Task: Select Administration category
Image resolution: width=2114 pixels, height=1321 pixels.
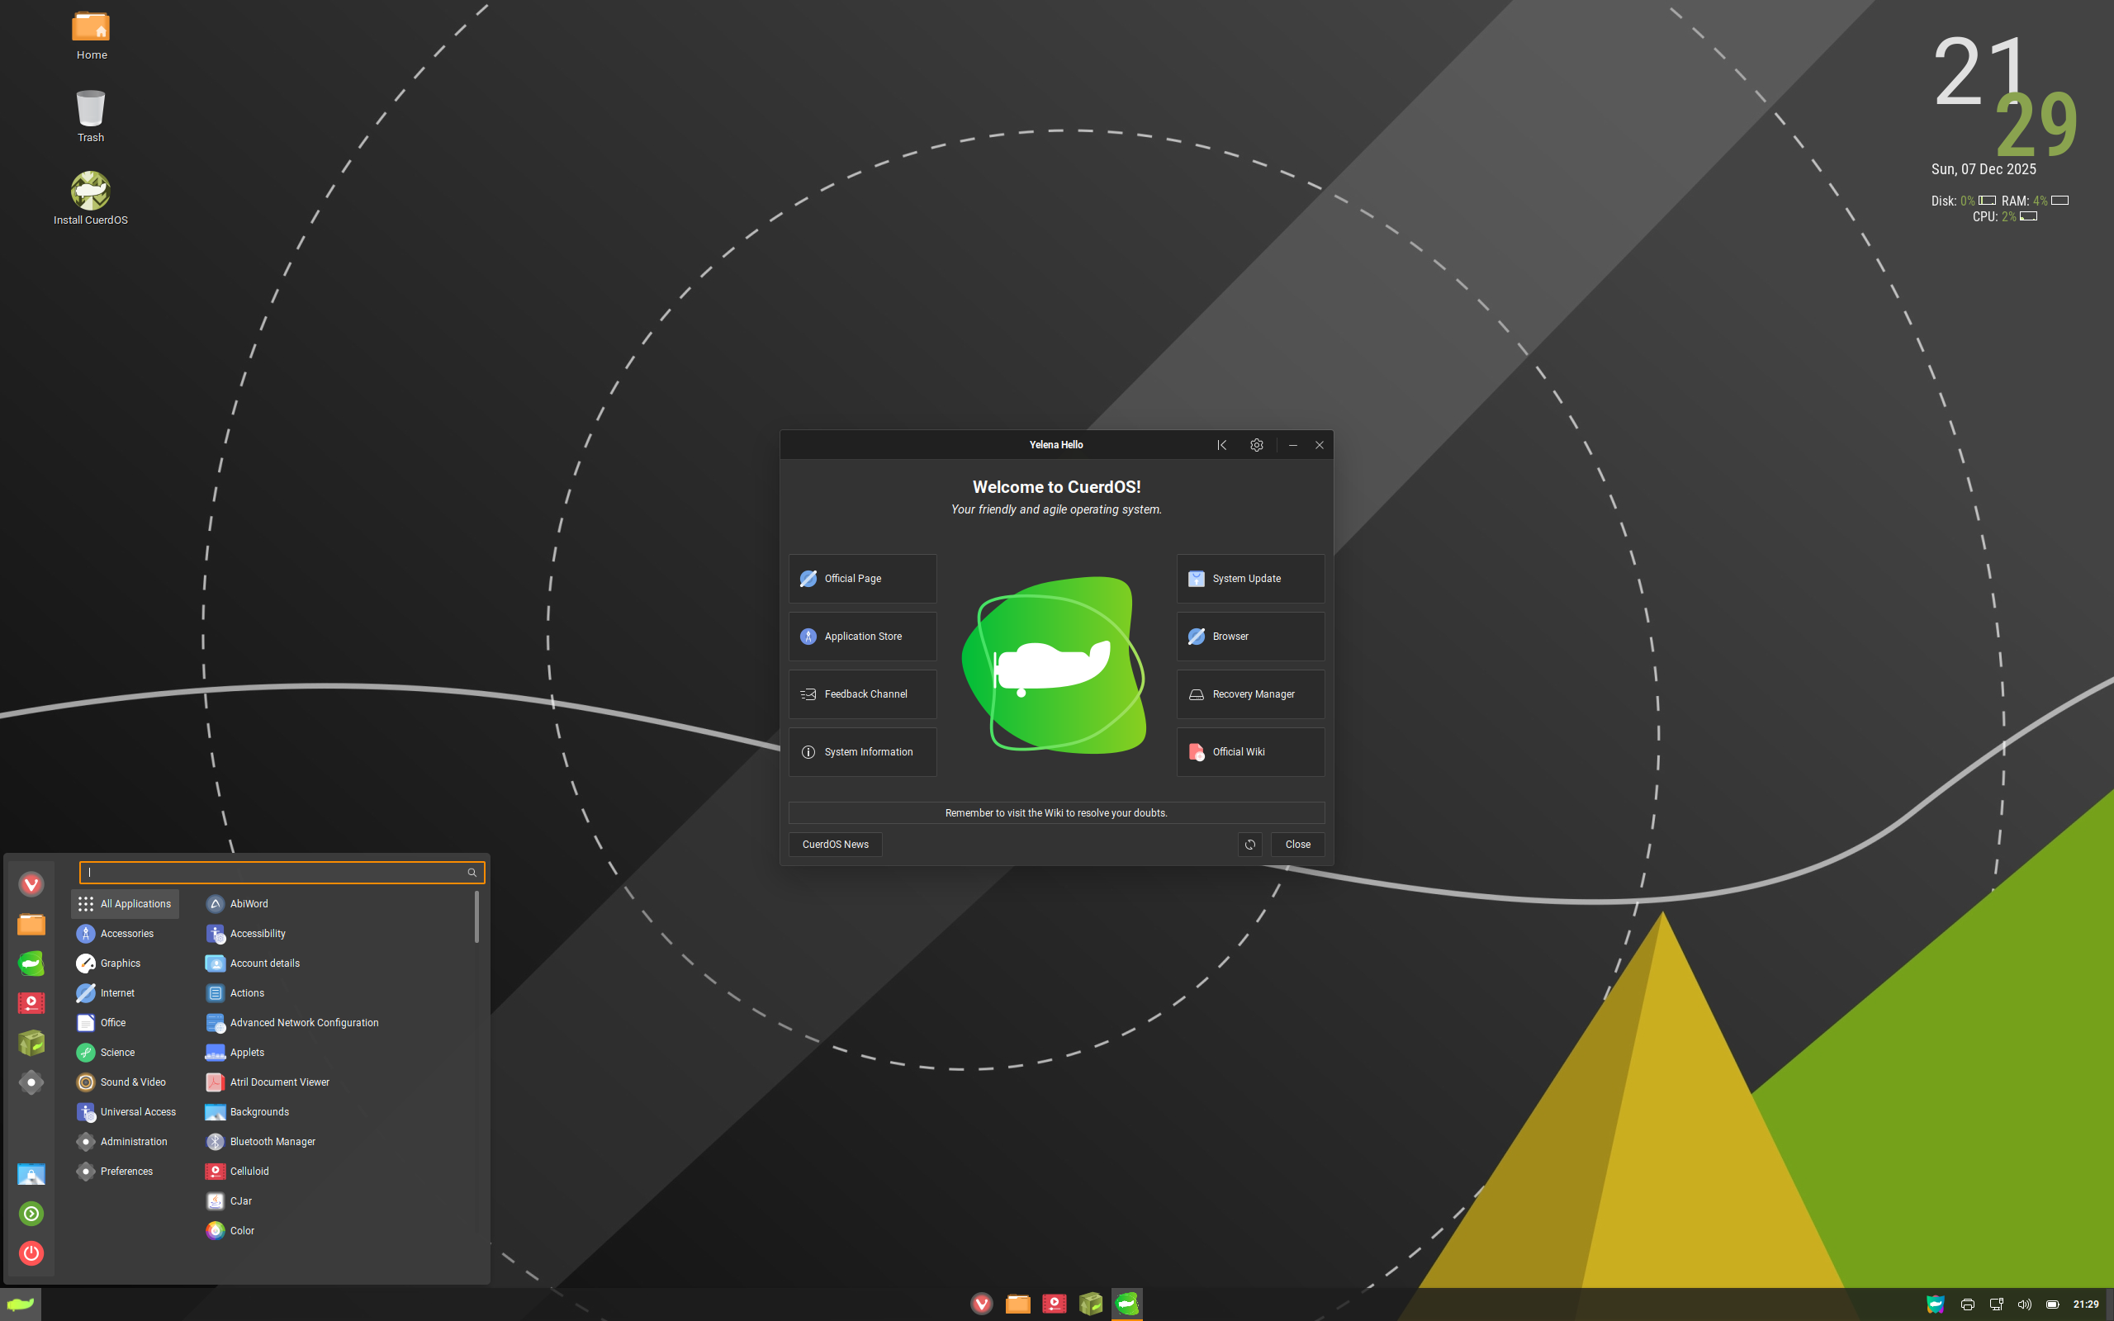Action: point(125,1142)
